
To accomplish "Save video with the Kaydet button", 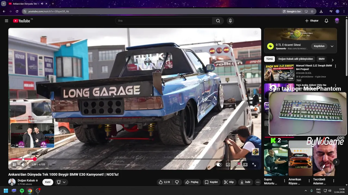I will (211, 182).
